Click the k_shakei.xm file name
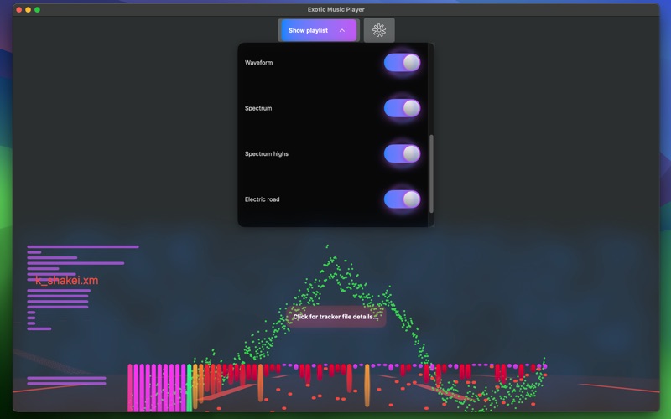This screenshot has width=671, height=419. pyautogui.click(x=67, y=281)
